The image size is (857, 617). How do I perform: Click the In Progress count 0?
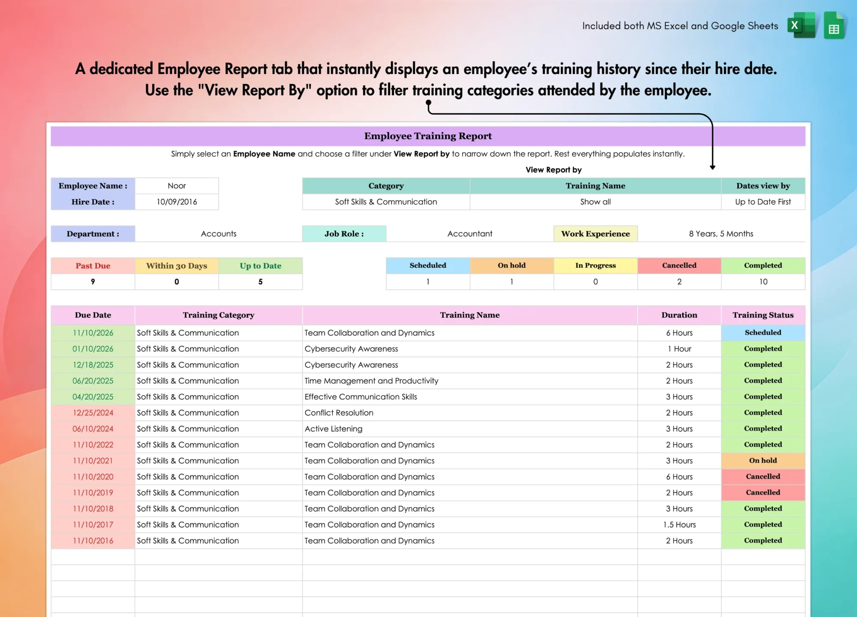pyautogui.click(x=596, y=282)
